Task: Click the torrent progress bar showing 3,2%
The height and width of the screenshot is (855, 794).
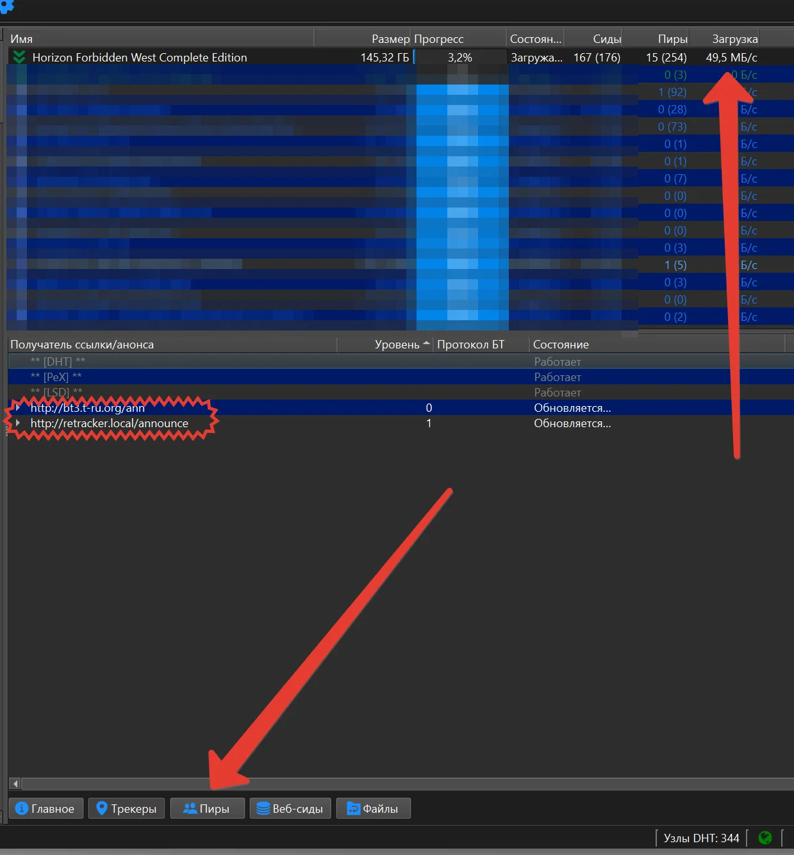Action: pos(459,58)
